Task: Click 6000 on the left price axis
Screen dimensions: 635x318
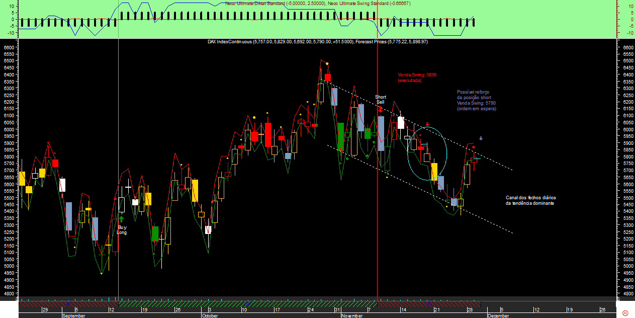Action: [9, 129]
